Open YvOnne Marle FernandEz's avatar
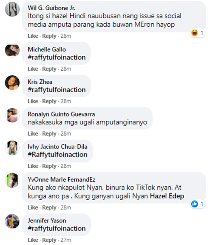This screenshot has height=245, width=219. click(12, 180)
